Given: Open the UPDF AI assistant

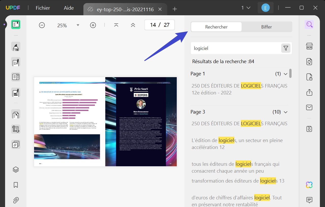Looking at the screenshot, I should point(309,185).
